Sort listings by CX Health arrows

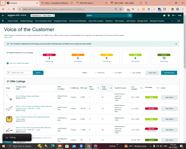click(x=157, y=88)
